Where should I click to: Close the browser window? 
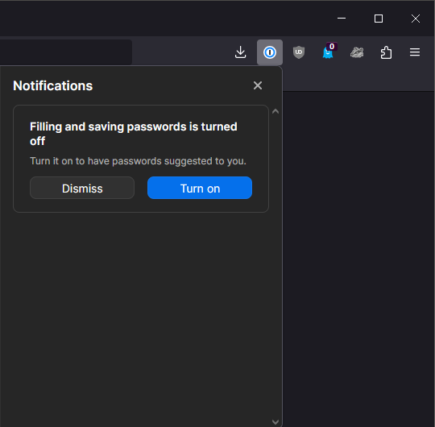[416, 19]
